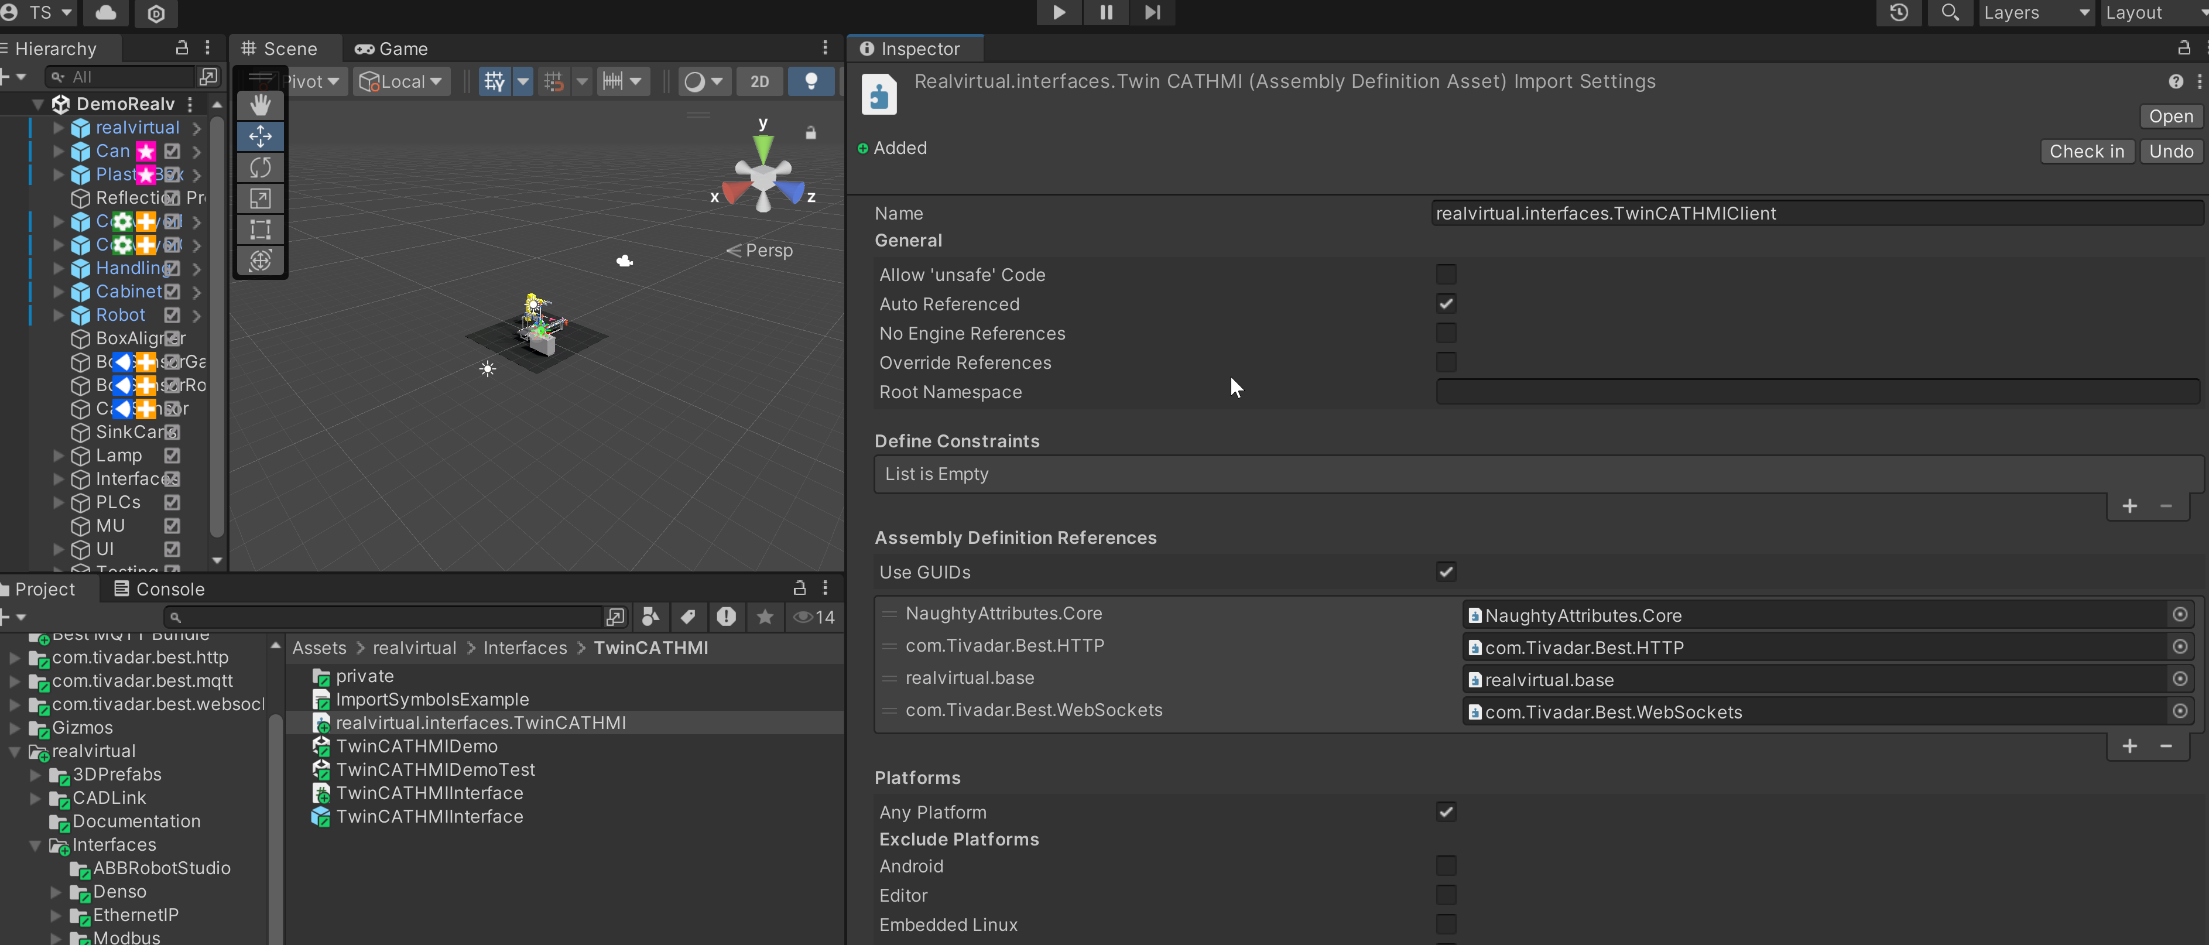Screen dimensions: 2209x945
Task: Add an Assembly Definition Reference with plus
Action: 2129,747
